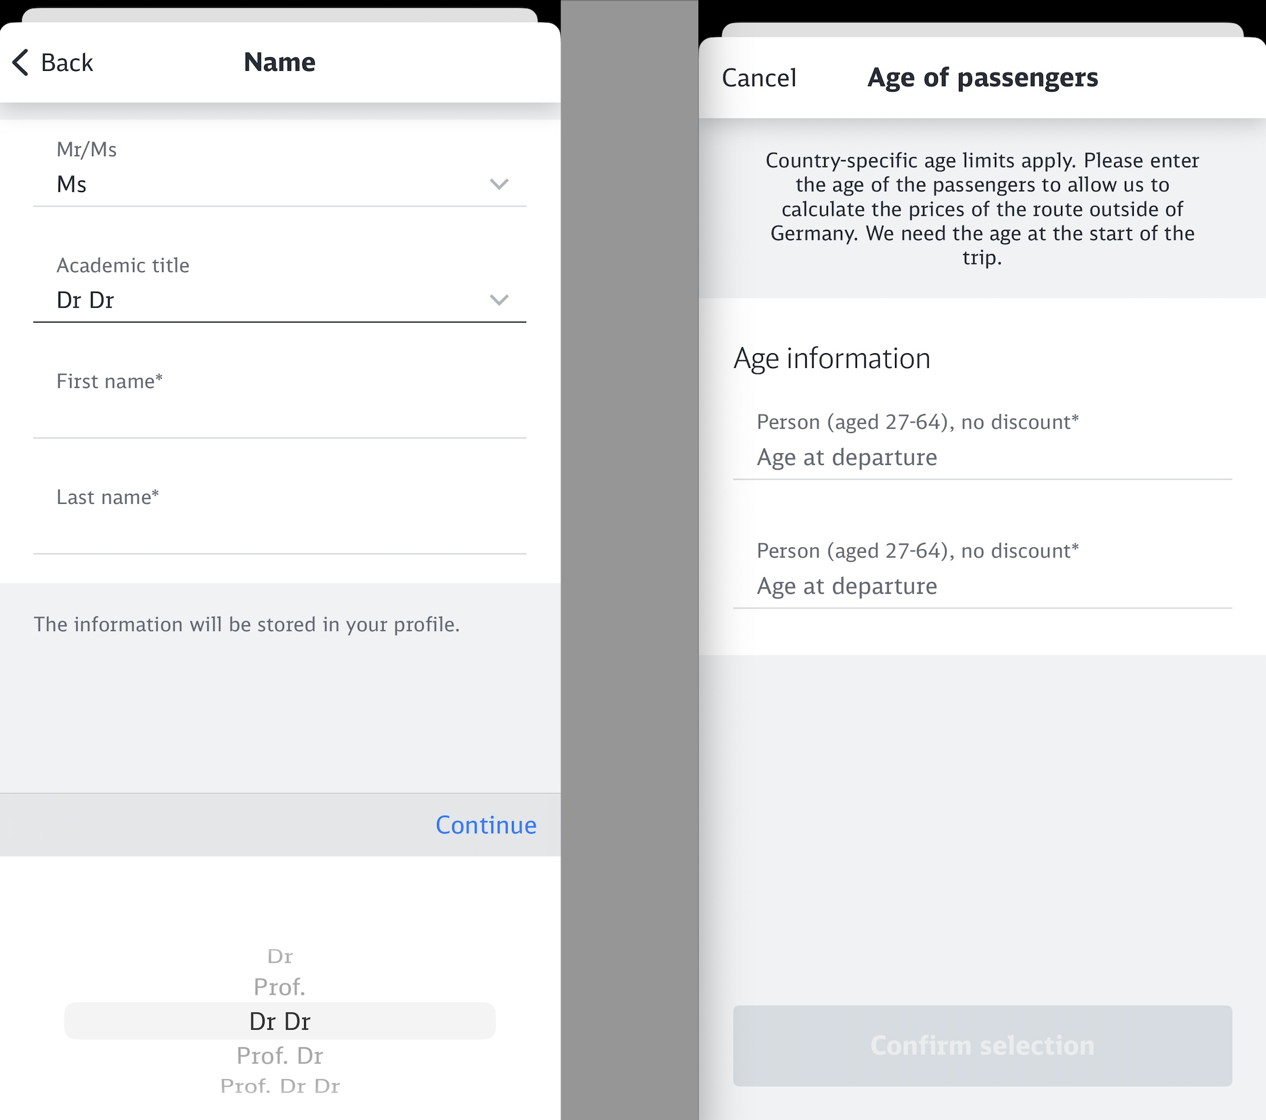Enter age for the first person field
The width and height of the screenshot is (1266, 1120).
[982, 458]
